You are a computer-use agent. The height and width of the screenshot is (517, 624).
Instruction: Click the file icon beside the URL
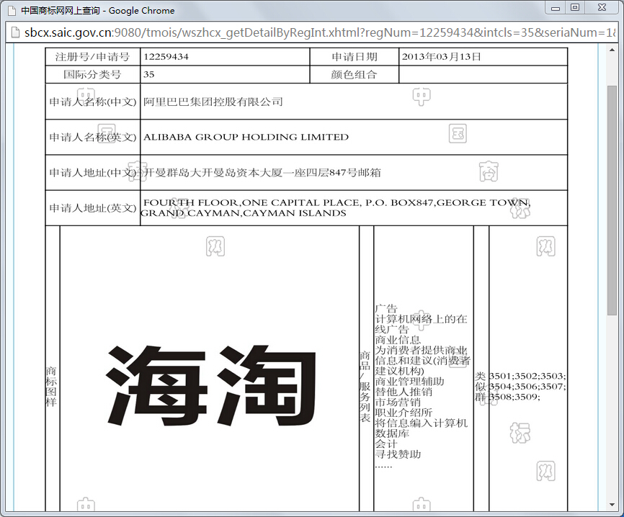15,32
